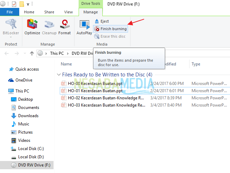
Task: Click the Cleanup drive icon
Action: coord(49,27)
